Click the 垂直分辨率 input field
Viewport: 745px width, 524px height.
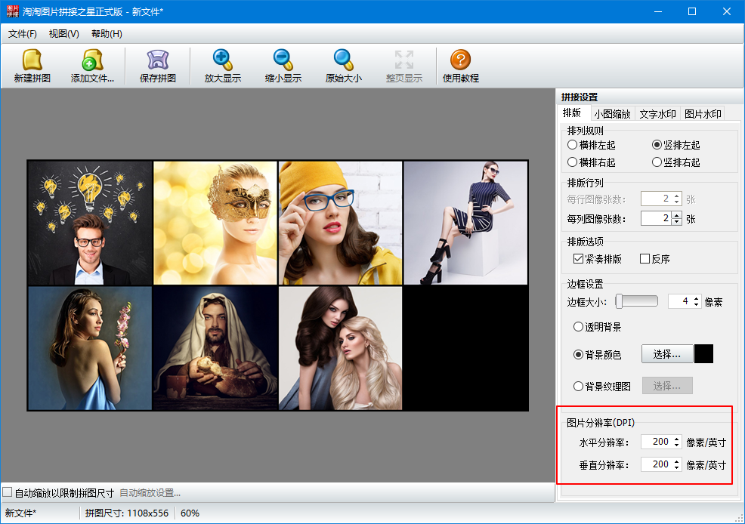coord(656,464)
